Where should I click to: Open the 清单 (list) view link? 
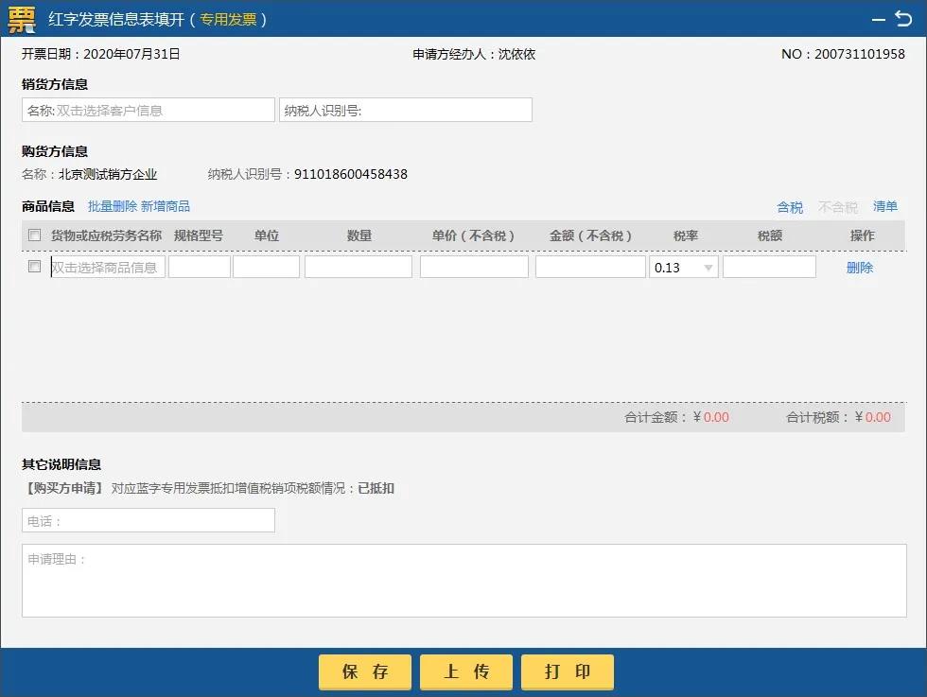point(886,206)
